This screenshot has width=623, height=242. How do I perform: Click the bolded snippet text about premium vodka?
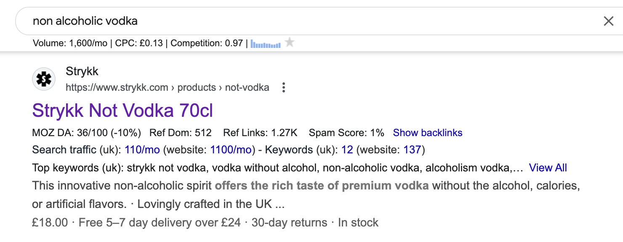click(x=322, y=186)
